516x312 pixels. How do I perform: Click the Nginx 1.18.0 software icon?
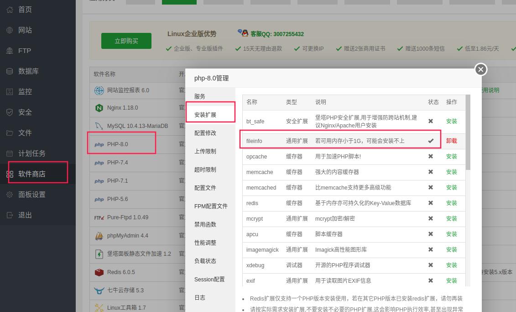pyautogui.click(x=99, y=108)
